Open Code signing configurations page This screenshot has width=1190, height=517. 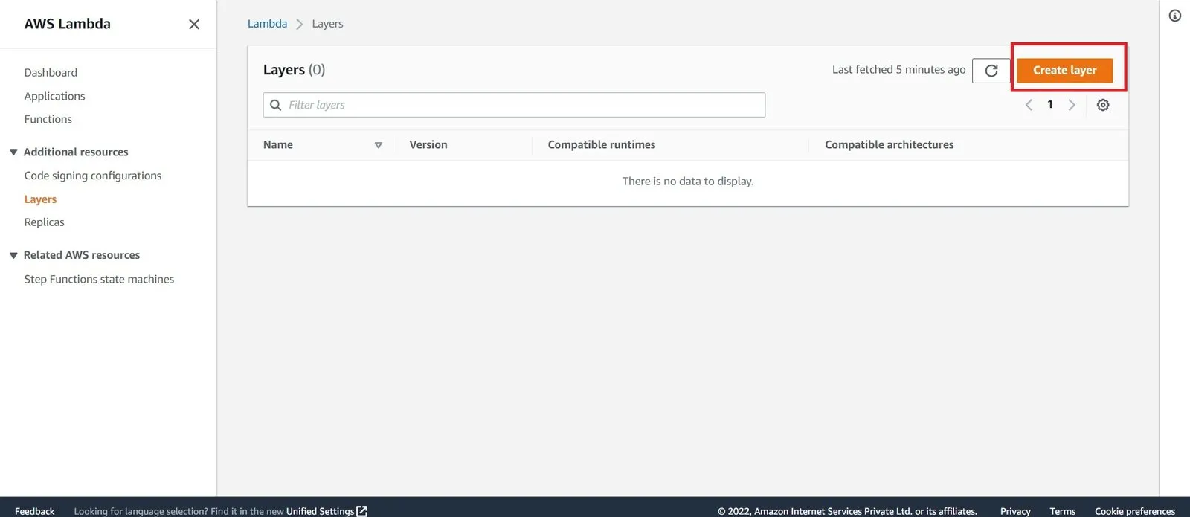pyautogui.click(x=92, y=176)
